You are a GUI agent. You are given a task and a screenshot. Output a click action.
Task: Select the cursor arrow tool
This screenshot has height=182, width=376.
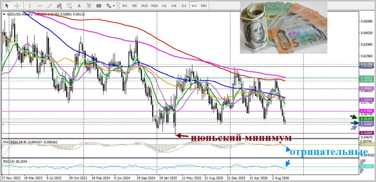pos(7,5)
